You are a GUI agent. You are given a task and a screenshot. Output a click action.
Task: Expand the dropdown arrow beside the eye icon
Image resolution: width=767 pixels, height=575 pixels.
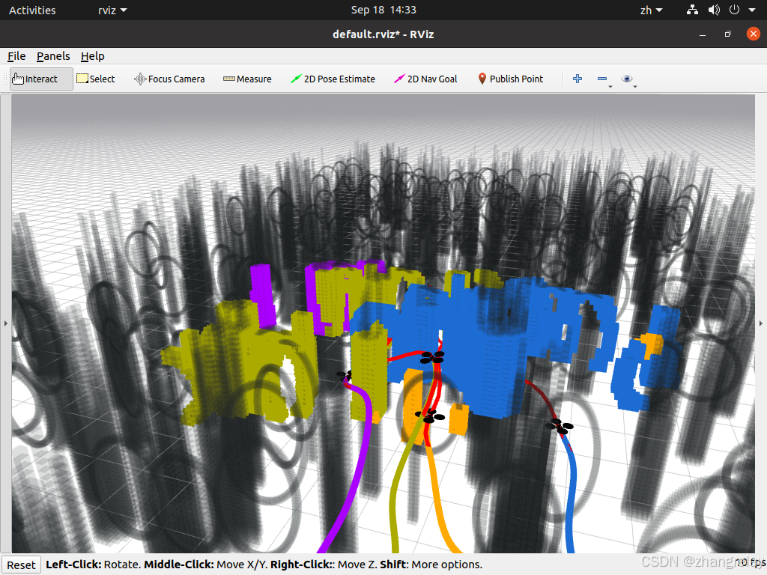pyautogui.click(x=635, y=87)
